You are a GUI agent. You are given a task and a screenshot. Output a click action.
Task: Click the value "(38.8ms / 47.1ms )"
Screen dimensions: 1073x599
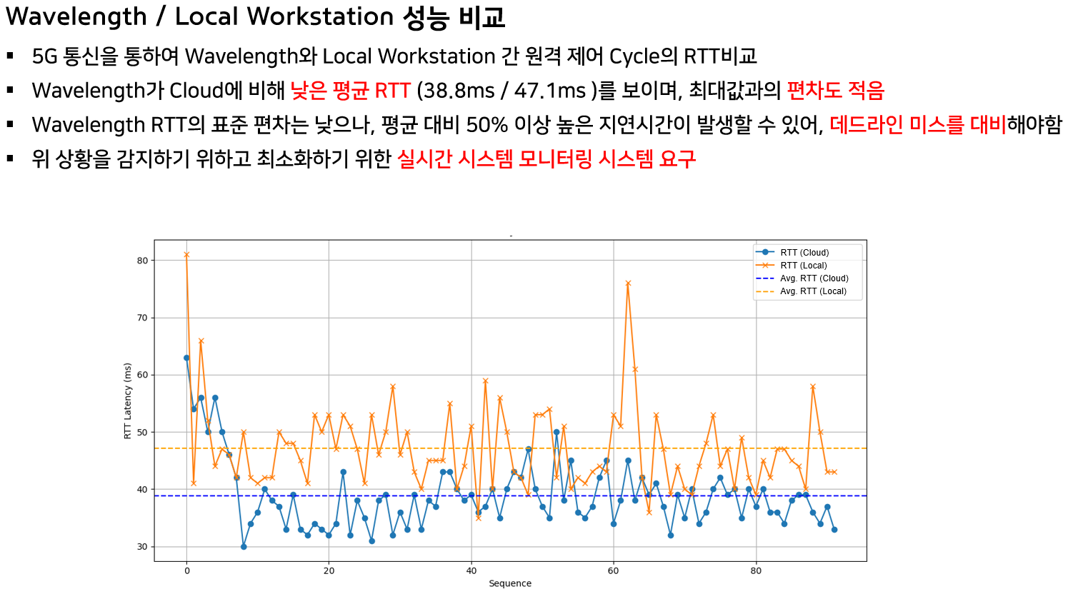point(506,91)
